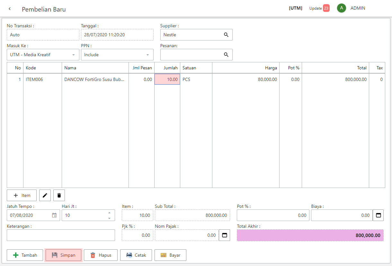392x266 pixels.
Task: Open the Biaya detail window icon
Action: click(x=378, y=215)
